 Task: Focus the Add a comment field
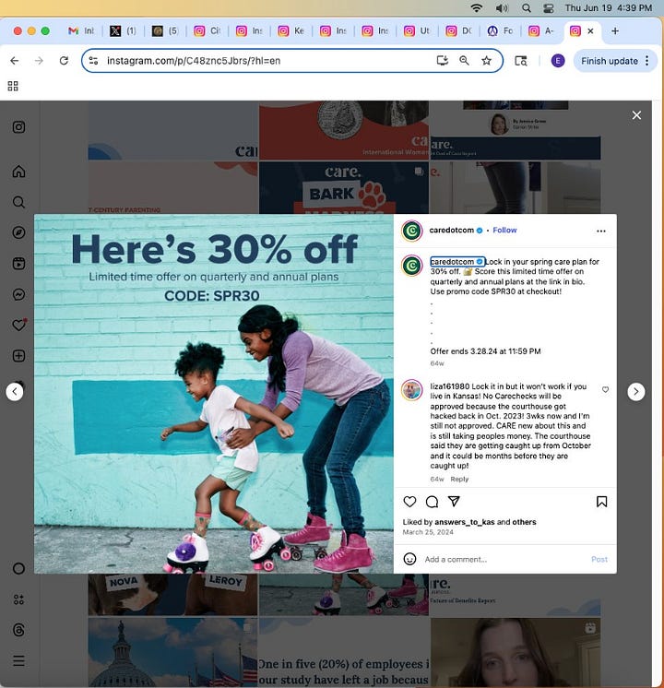click(x=504, y=560)
